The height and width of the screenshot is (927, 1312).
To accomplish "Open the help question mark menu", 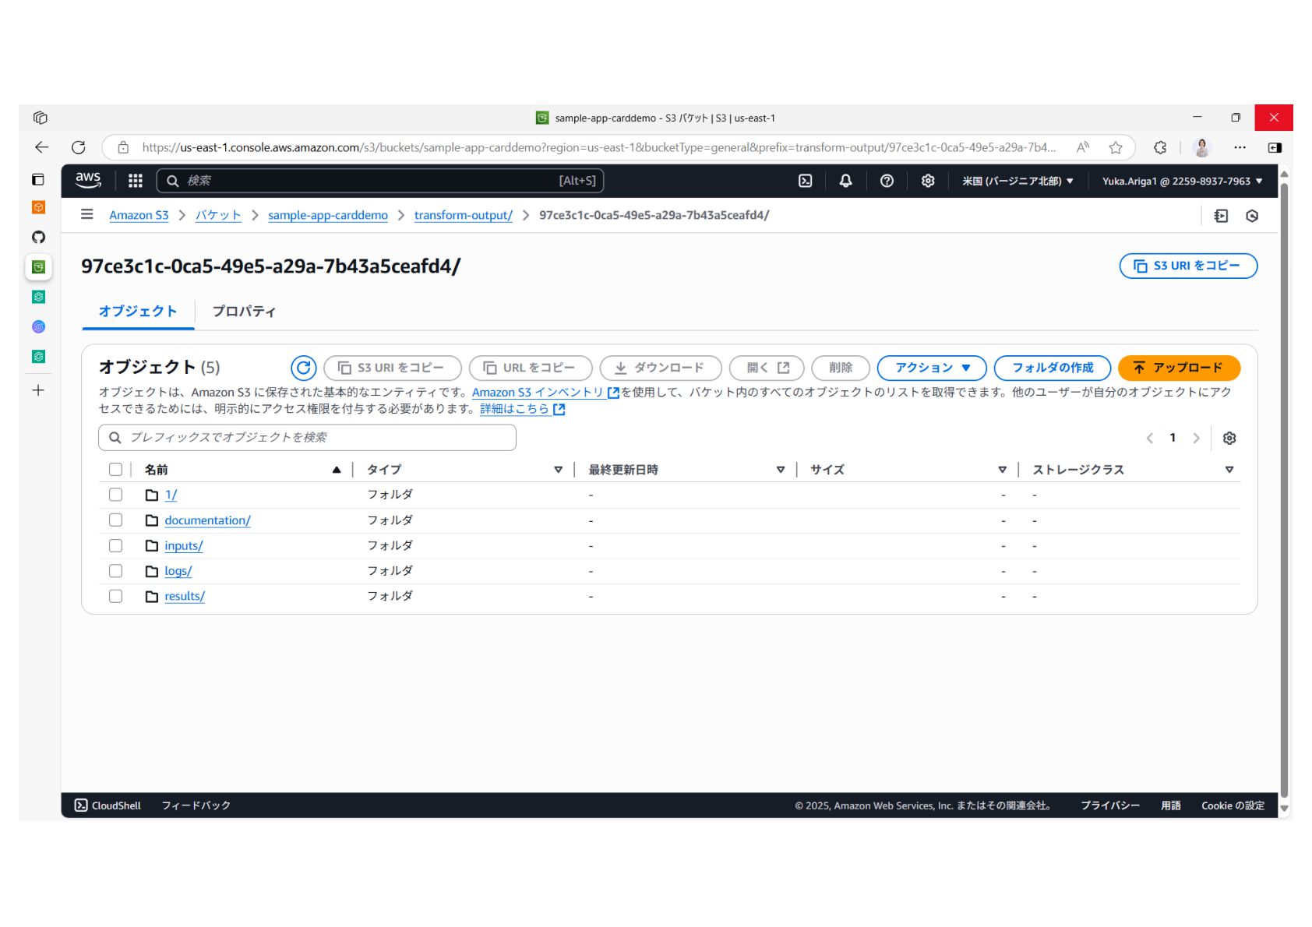I will [887, 181].
